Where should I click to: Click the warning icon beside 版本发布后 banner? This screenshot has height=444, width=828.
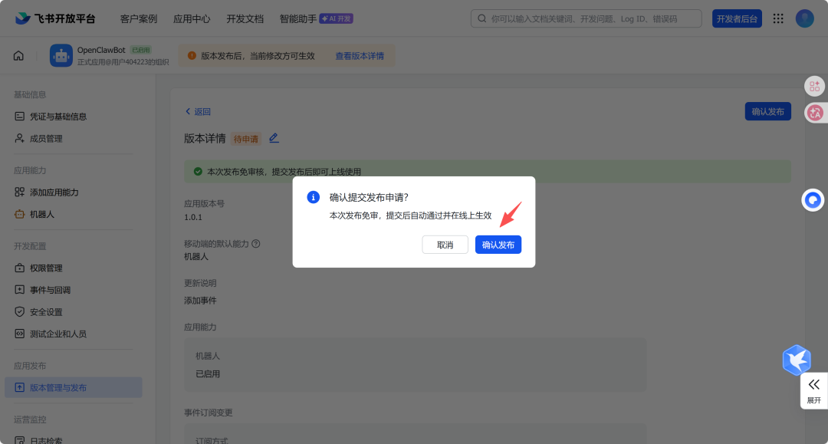coord(191,55)
